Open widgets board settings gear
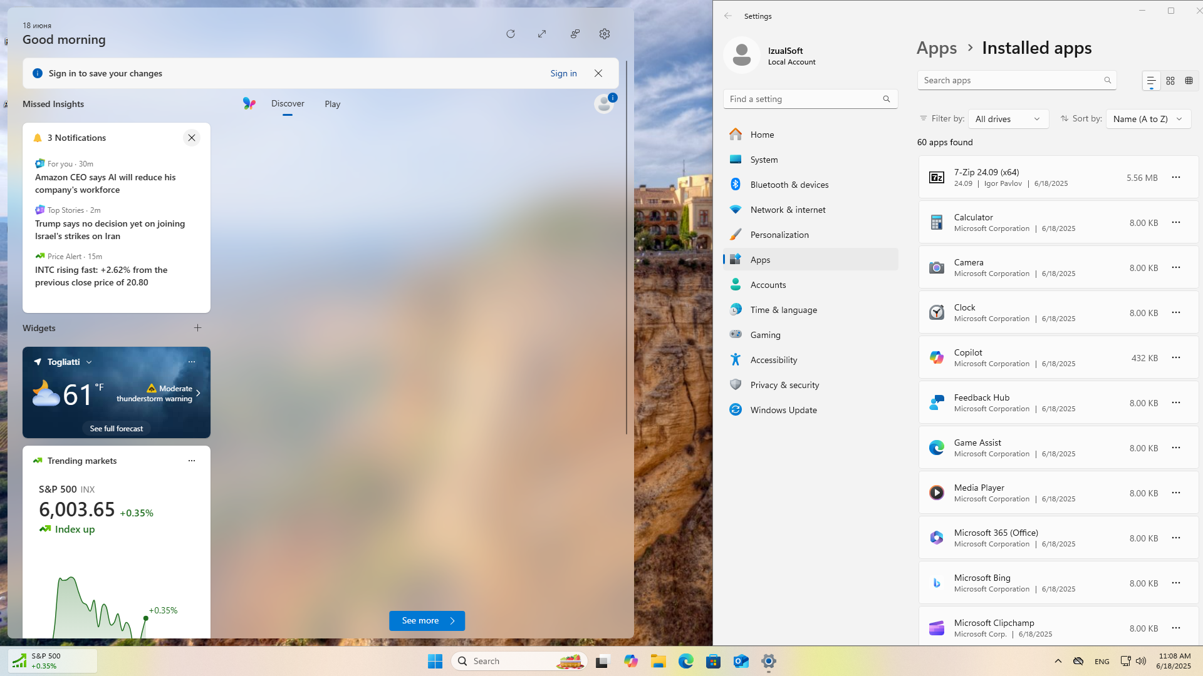The image size is (1203, 676). tap(605, 34)
